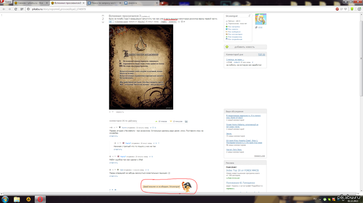Open the 'Index Top 20 от FOREX MMCIS' ad
Viewport: 363px width, 203px height.
point(242,170)
